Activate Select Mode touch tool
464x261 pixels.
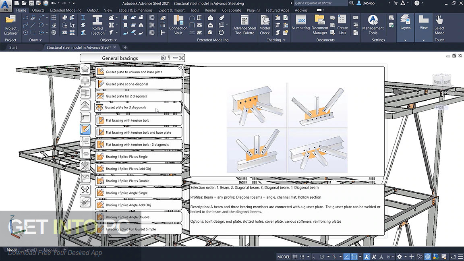439,25
